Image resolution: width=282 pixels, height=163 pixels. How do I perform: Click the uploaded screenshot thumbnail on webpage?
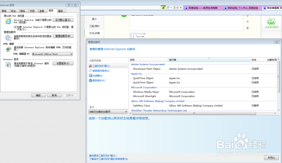click(137, 35)
